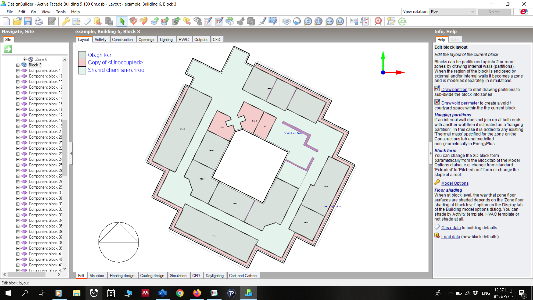Click the eraser Clear data toolbar icon
Viewport: 533px width, 300px height.
pos(87,21)
